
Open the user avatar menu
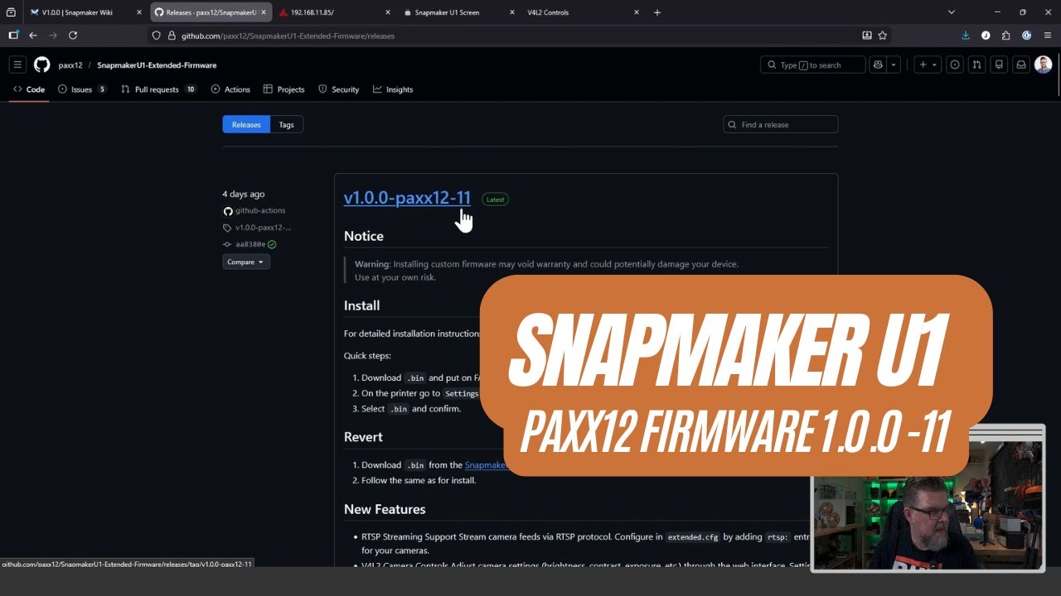[1044, 65]
